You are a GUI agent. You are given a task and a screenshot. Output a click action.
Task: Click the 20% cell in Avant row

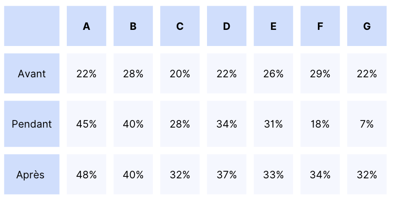[180, 74]
